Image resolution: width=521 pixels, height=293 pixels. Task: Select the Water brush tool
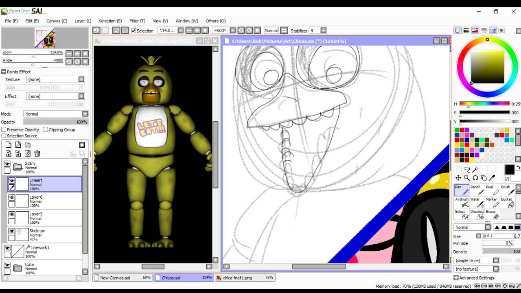coord(477,202)
